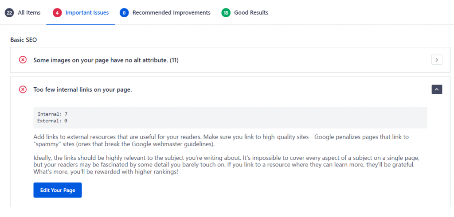Click the 'External: 0' line in the code block
Image resolution: width=454 pixels, height=217 pixels.
[52, 120]
